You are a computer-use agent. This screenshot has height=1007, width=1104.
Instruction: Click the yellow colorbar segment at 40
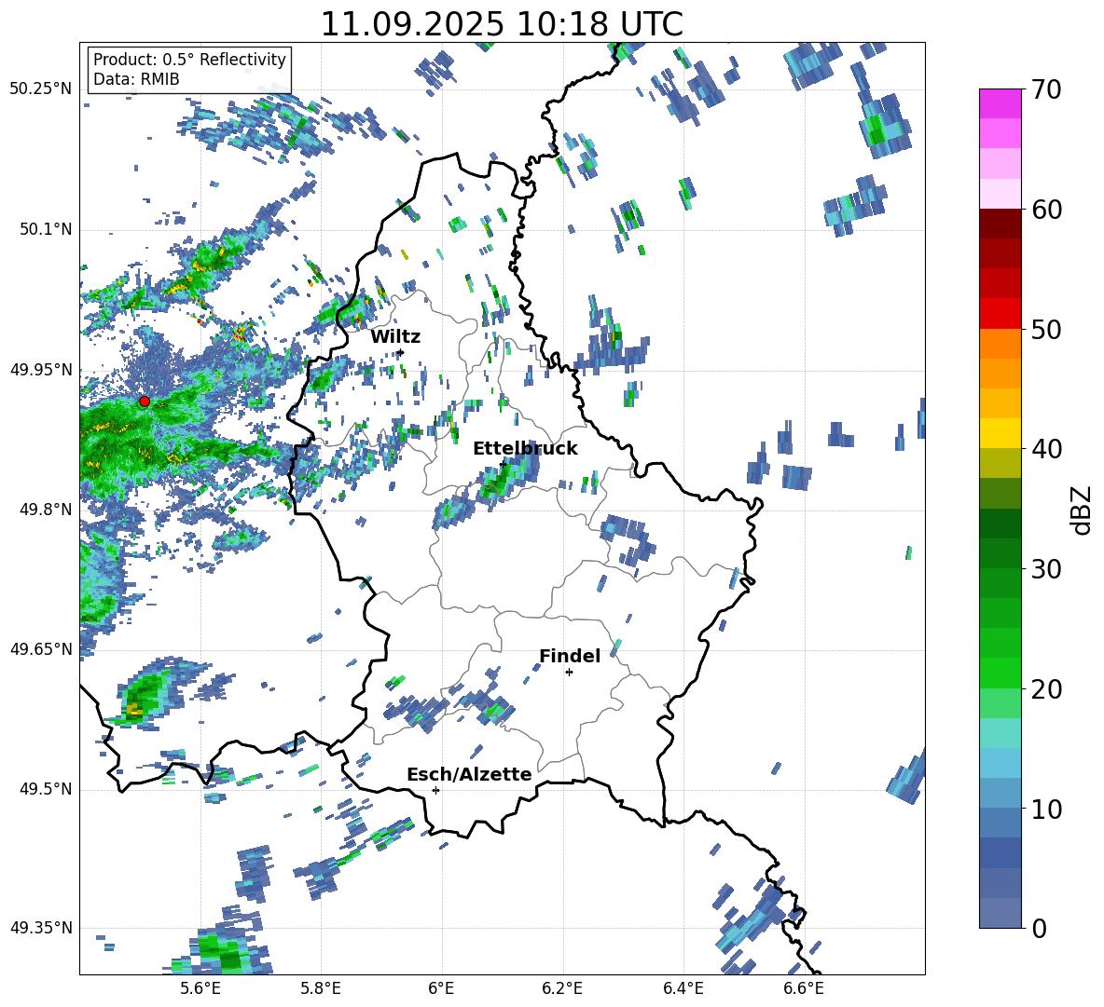pyautogui.click(x=1000, y=433)
